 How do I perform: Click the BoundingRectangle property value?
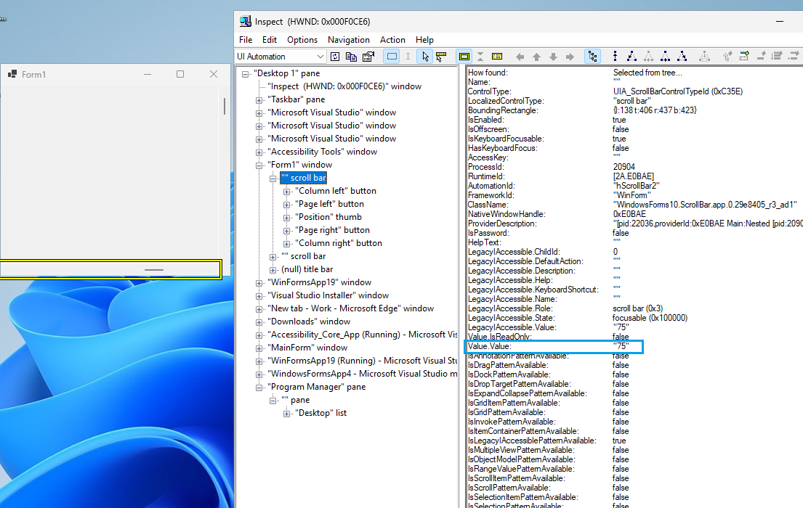point(655,110)
